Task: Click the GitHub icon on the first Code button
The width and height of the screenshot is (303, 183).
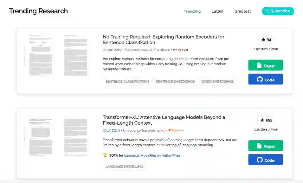Action: [260, 79]
